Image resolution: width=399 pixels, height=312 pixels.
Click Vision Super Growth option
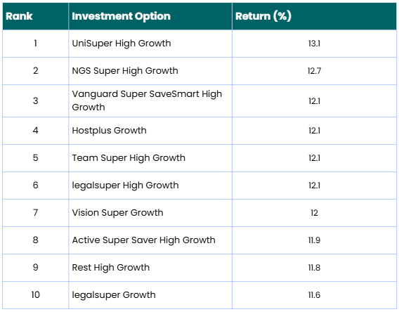[117, 213]
